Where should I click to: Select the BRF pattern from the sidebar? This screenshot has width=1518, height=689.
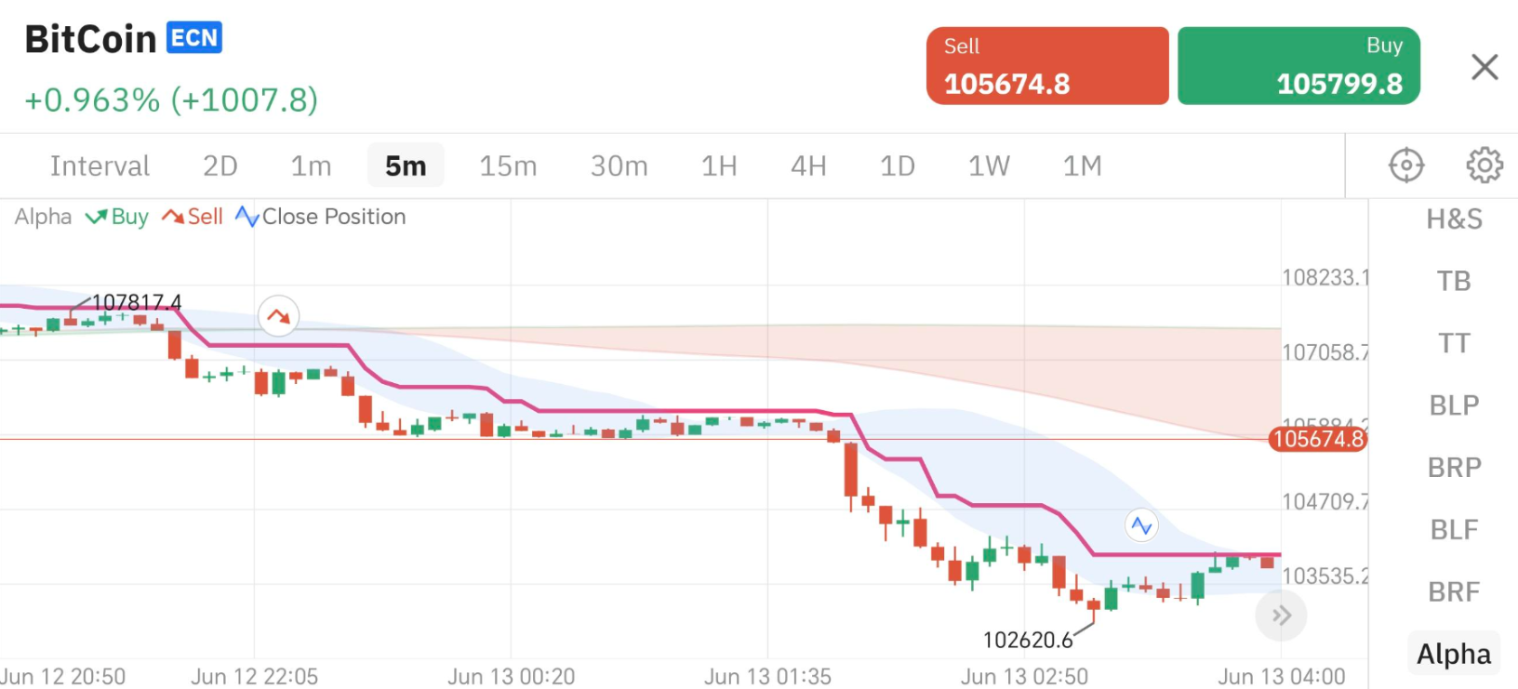(1453, 590)
